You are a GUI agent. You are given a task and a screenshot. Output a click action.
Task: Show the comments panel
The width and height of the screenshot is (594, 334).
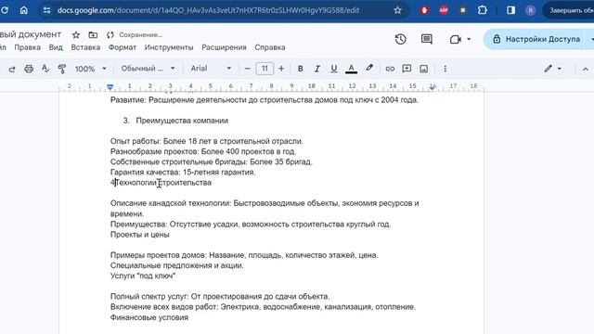point(427,39)
